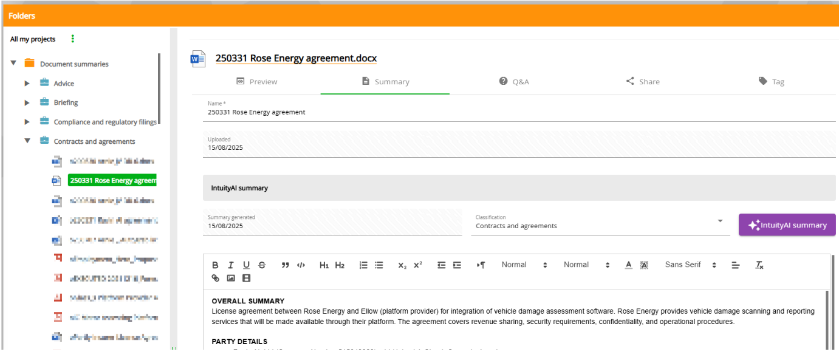Click the IntuityAI summary section header
The width and height of the screenshot is (839, 361).
[519, 188]
